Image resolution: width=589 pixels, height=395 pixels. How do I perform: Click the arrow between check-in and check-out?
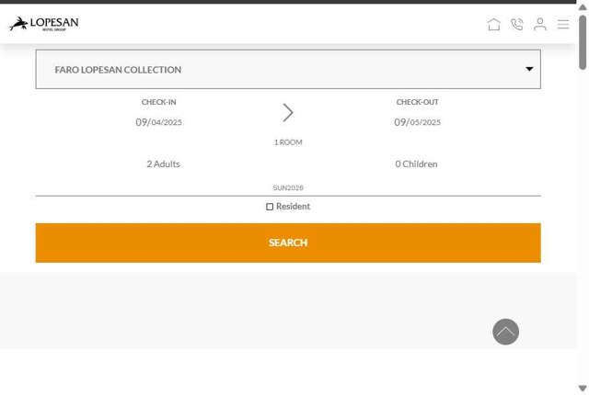point(288,112)
